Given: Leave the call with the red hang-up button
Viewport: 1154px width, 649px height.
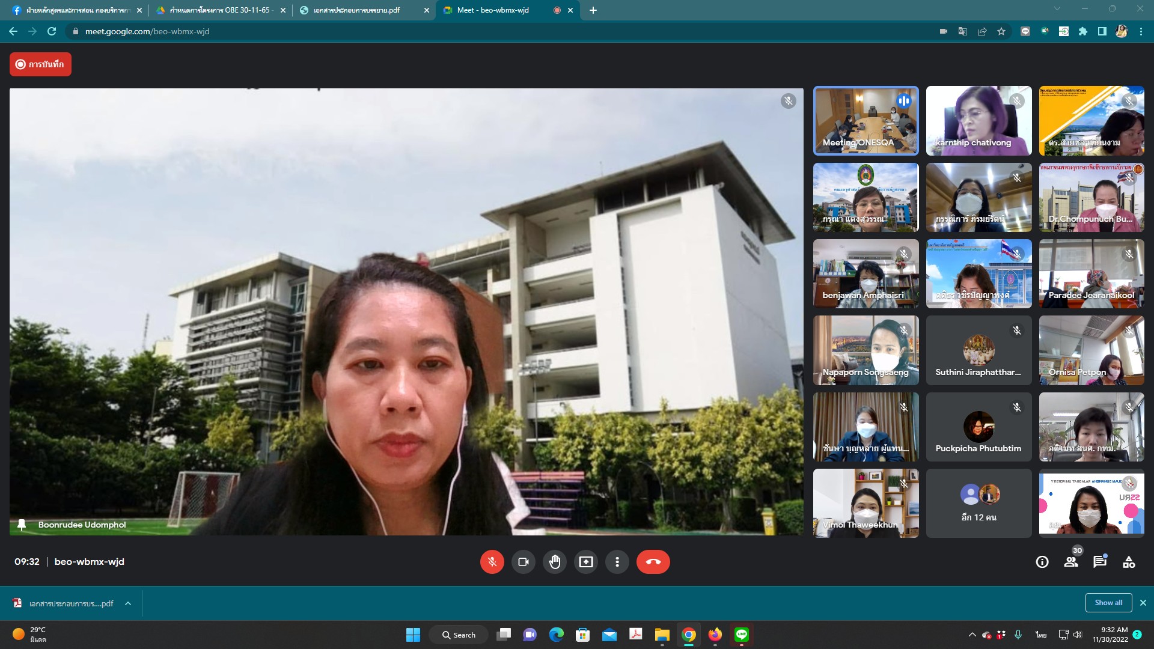Looking at the screenshot, I should click(653, 562).
